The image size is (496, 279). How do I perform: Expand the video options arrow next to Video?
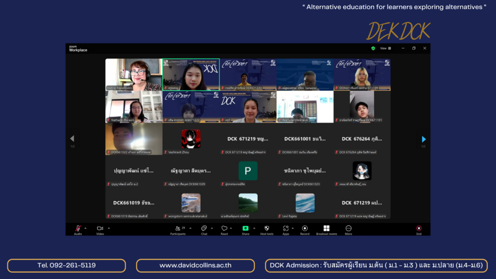108,228
